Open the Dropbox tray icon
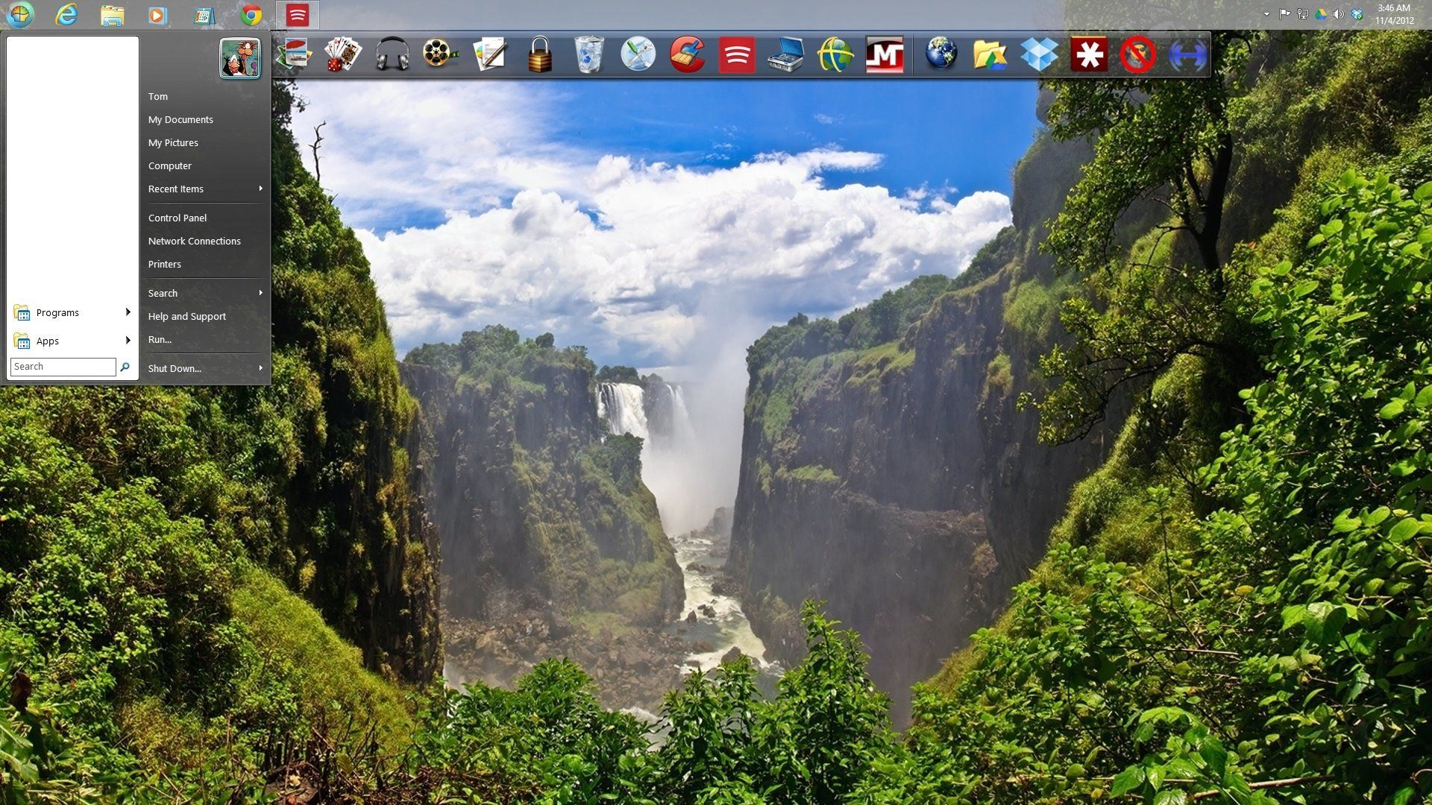1432x805 pixels. click(x=1357, y=14)
